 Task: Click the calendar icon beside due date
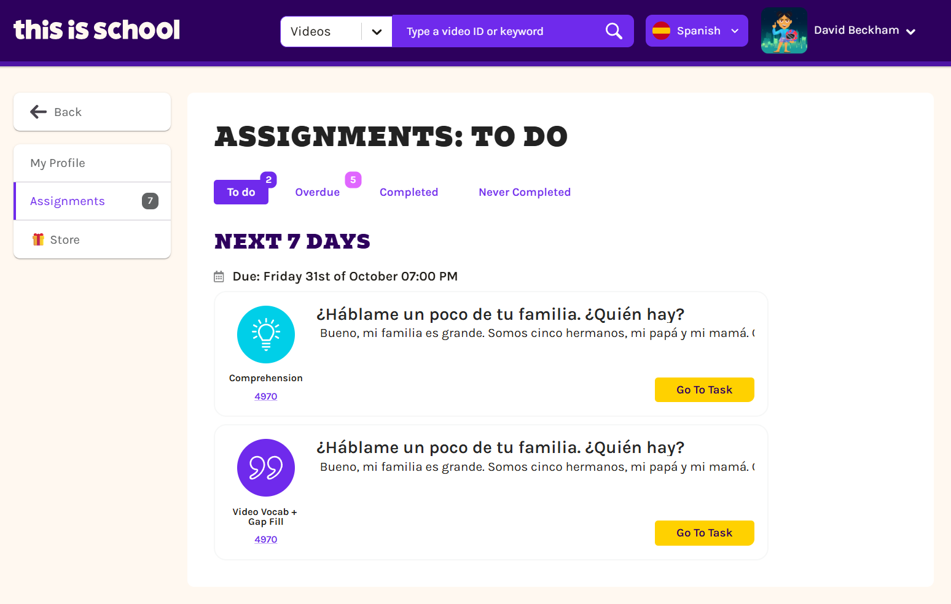pos(219,277)
